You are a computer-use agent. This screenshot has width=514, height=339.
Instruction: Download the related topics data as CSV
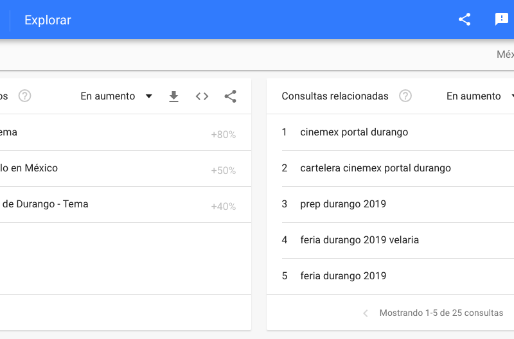(173, 96)
